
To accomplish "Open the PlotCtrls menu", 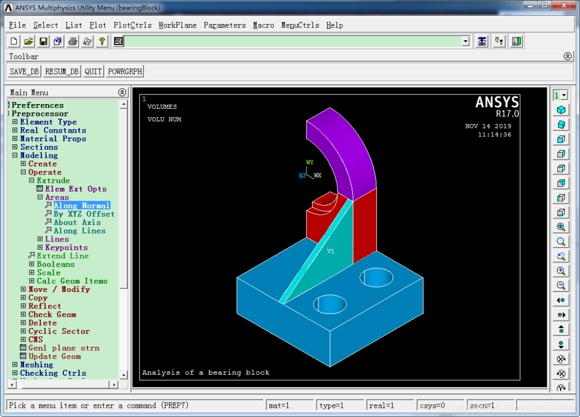I will coord(133,25).
